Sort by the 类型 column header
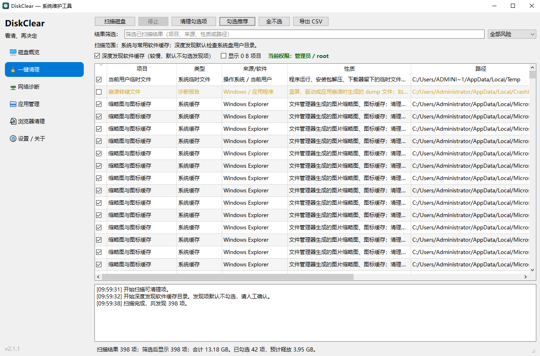 (200, 69)
